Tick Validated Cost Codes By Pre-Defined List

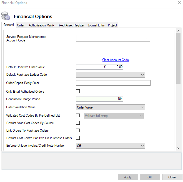tap(78, 115)
